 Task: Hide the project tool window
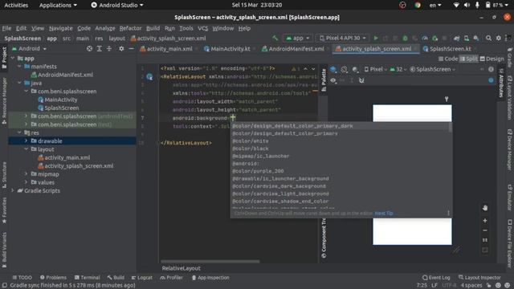131,48
